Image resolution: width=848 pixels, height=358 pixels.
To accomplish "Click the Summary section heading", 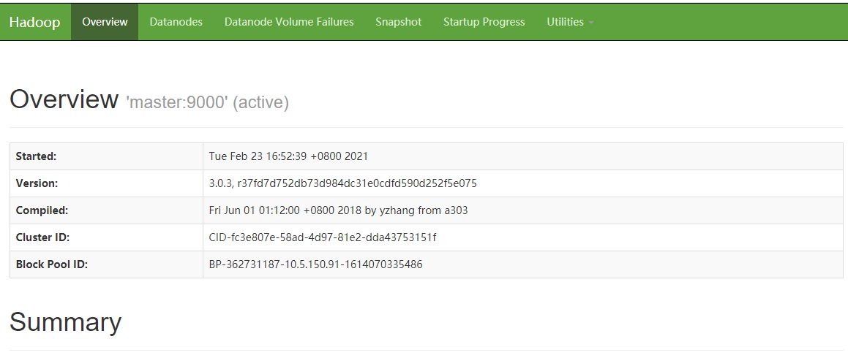I will 65,321.
